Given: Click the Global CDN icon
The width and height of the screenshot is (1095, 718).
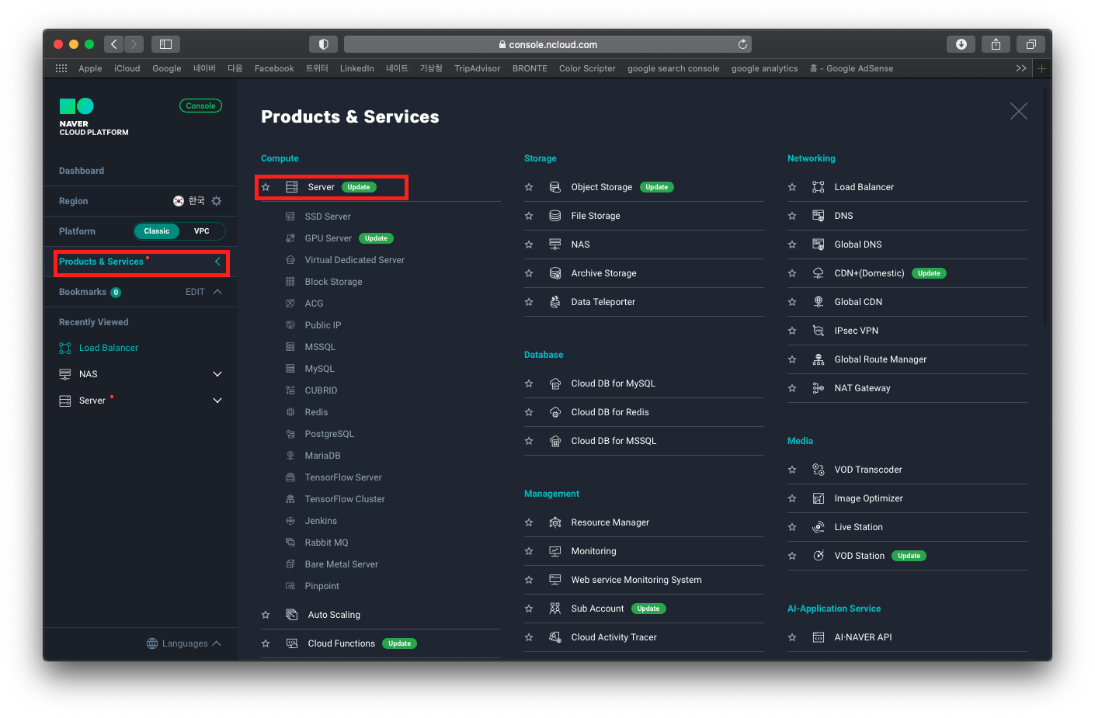Looking at the screenshot, I should tap(819, 302).
